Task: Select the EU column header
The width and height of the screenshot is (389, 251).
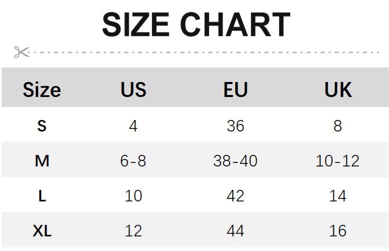Action: click(235, 90)
